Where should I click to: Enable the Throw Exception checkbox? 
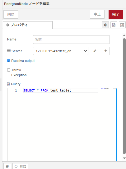9,70
